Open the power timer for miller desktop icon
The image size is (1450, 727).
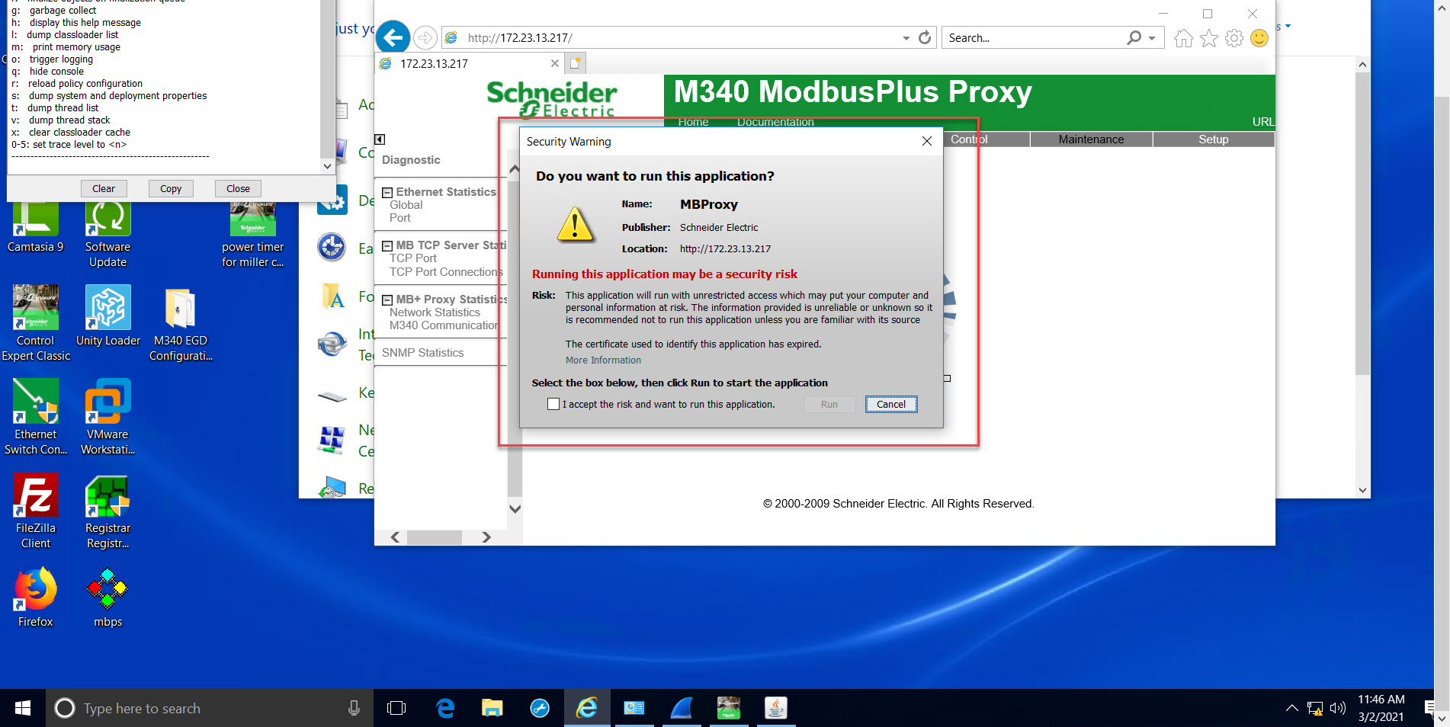(x=252, y=233)
